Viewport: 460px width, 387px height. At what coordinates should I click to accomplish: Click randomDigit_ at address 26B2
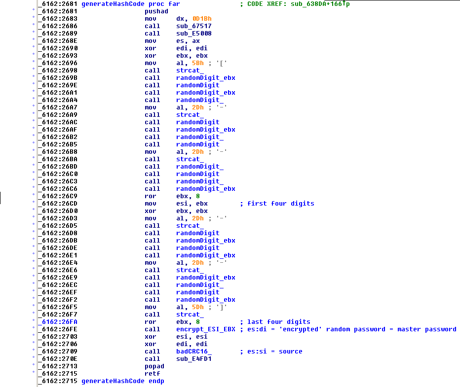pyautogui.click(x=200, y=137)
